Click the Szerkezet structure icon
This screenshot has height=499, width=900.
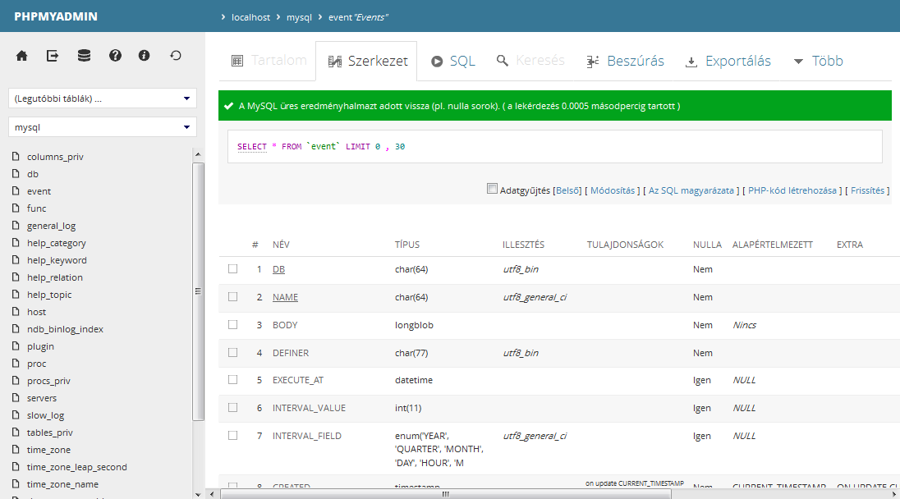click(335, 62)
